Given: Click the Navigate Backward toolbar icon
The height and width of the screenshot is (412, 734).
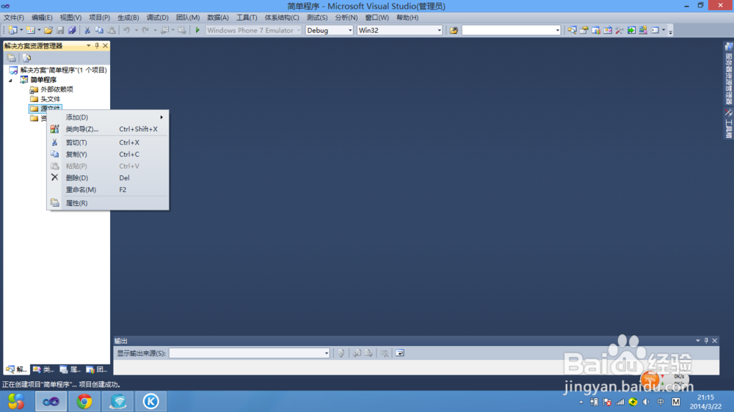Looking at the screenshot, I should click(164, 30).
